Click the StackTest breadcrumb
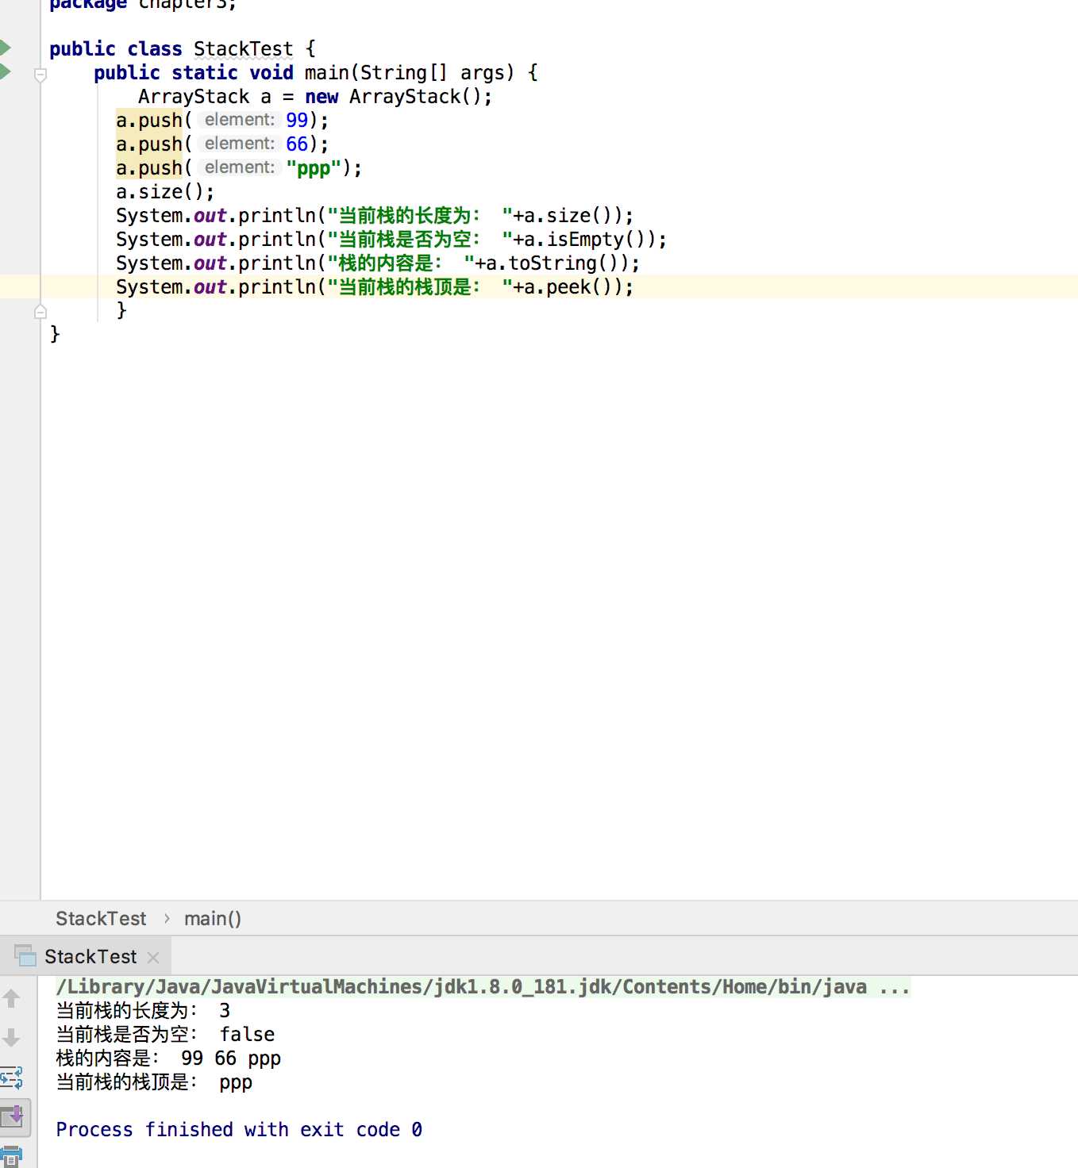Image resolution: width=1078 pixels, height=1168 pixels. pos(101,919)
